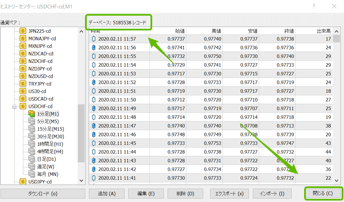Image resolution: width=344 pixels, height=202 pixels.
Task: Click the 削除 (D) button
Action: [x=185, y=194]
